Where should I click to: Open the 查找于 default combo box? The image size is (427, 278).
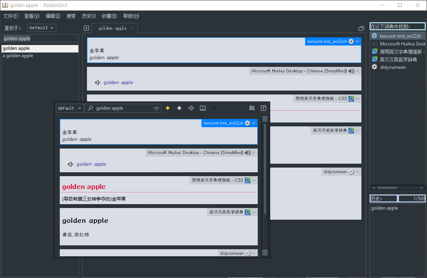[x=41, y=28]
